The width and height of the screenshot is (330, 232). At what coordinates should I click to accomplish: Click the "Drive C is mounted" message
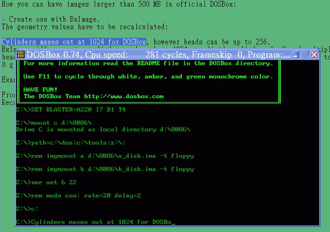click(103, 129)
